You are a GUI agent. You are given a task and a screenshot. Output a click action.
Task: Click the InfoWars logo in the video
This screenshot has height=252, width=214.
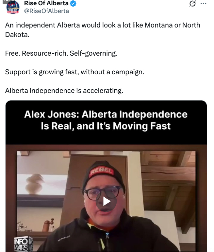point(24,244)
